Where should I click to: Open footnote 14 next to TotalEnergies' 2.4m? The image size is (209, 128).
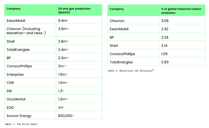click(x=68, y=49)
